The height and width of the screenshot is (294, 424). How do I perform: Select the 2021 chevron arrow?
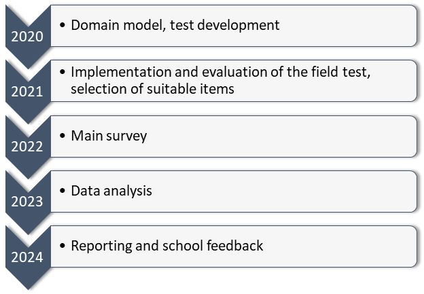(27, 90)
